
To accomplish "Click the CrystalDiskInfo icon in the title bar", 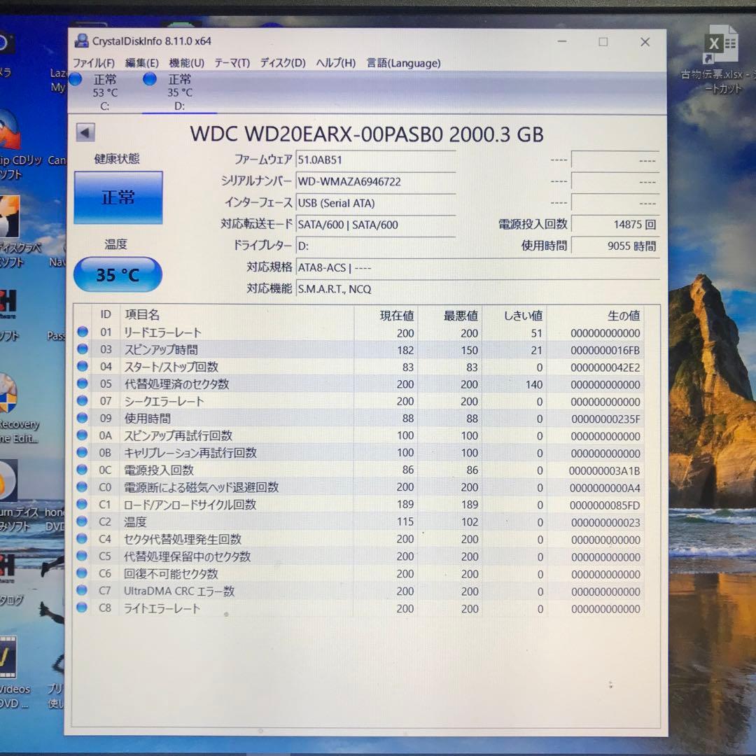I will tap(82, 41).
